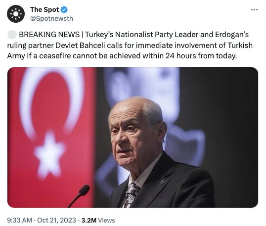Click the patterned tie in the photo

tap(131, 195)
